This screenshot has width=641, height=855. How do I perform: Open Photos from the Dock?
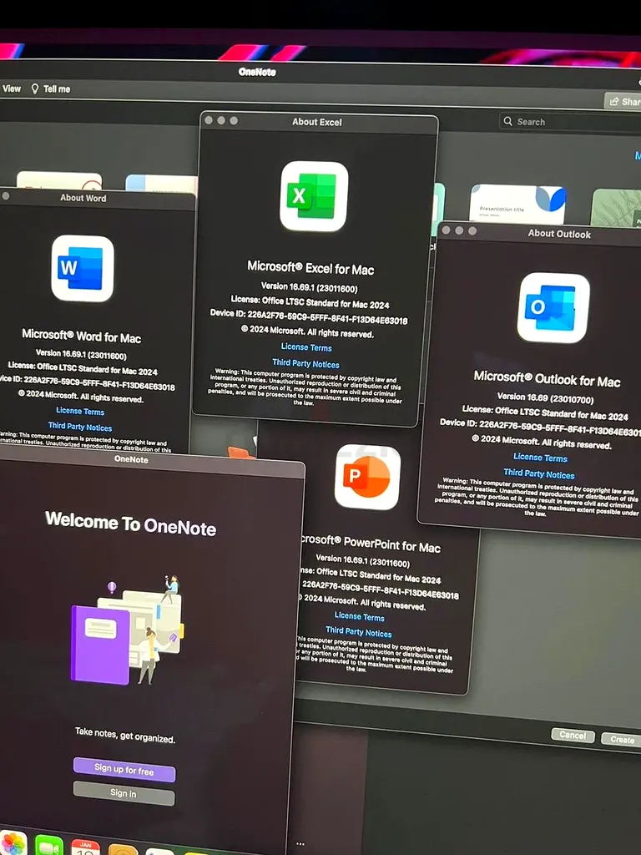13,843
